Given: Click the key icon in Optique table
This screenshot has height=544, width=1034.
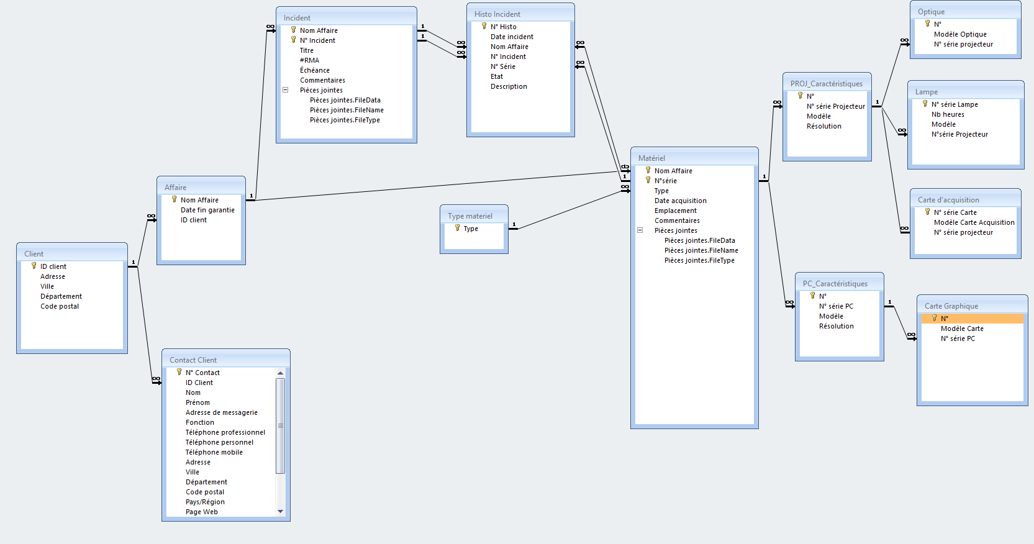Looking at the screenshot, I should click(x=927, y=24).
